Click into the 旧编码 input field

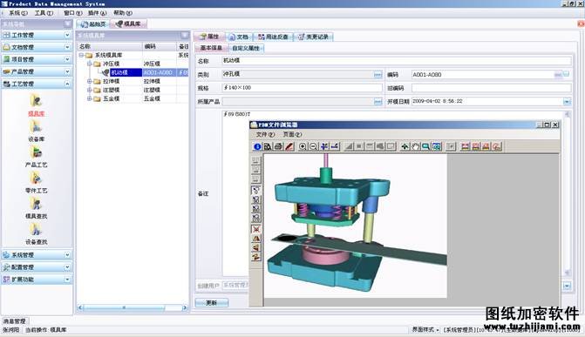pos(492,88)
